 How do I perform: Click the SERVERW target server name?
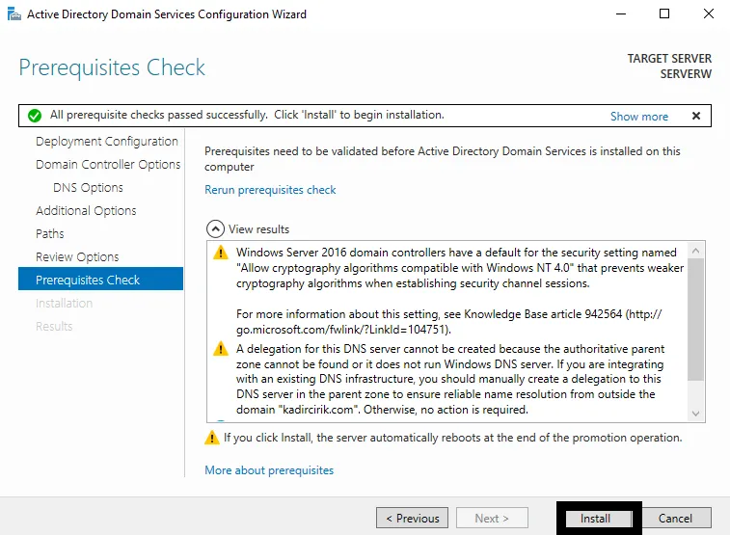[x=686, y=74]
